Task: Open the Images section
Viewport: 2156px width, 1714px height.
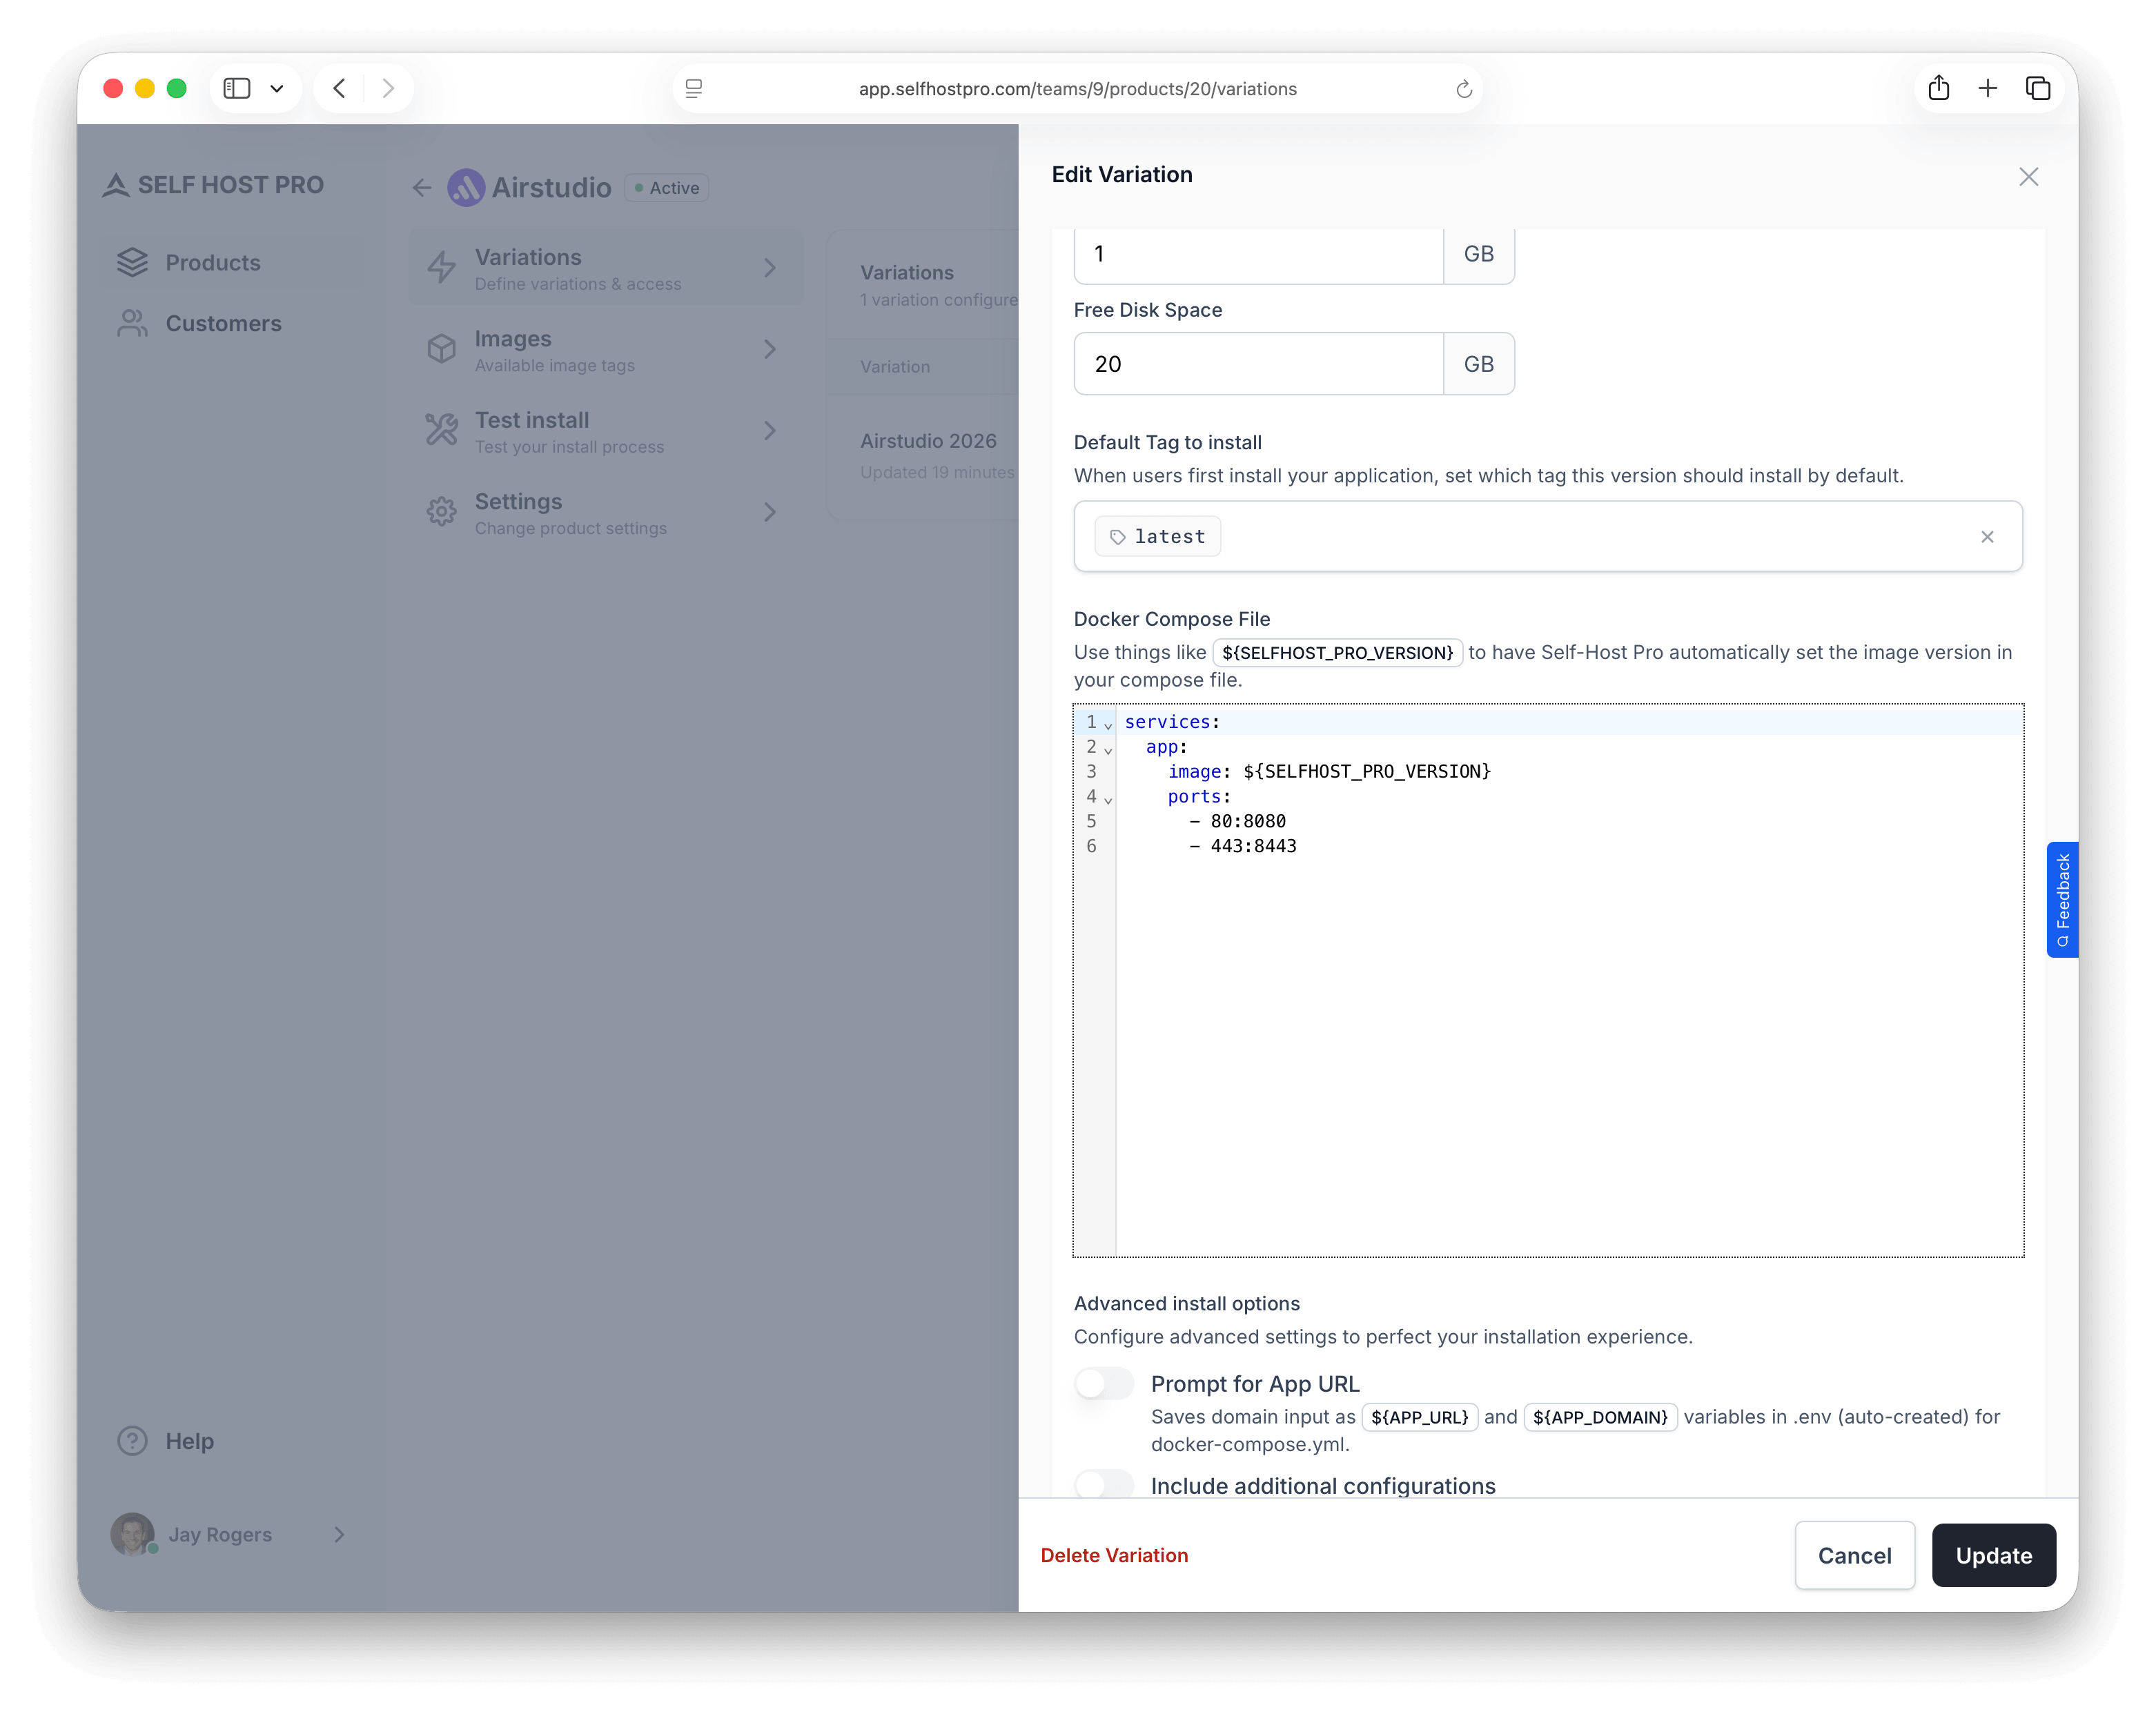Action: click(x=606, y=350)
